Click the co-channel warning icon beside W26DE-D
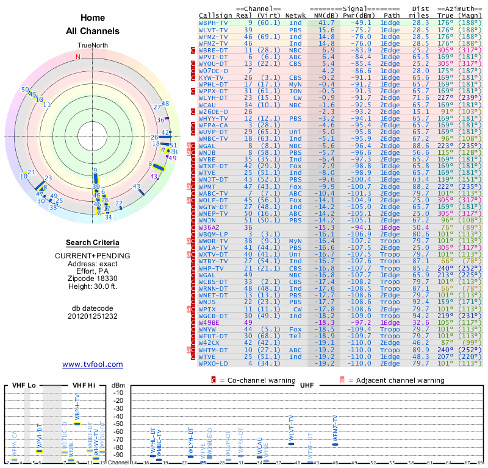488x468 pixels. click(193, 112)
